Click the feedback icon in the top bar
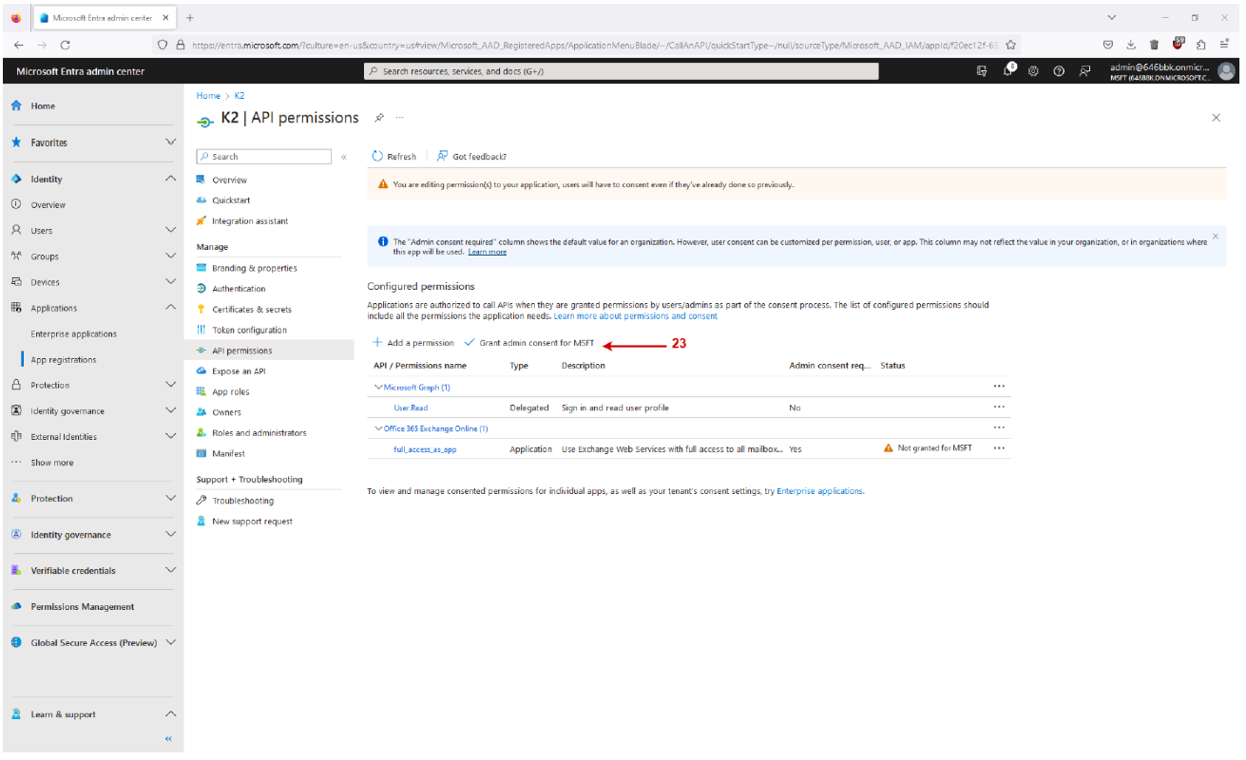The image size is (1246, 760). tap(1084, 71)
